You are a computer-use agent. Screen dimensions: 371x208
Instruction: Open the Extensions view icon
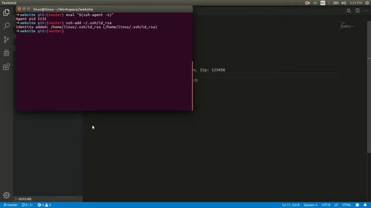6,67
